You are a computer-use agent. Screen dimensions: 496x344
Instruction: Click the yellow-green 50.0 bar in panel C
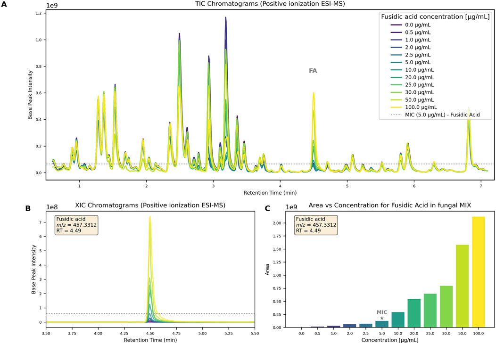pyautogui.click(x=462, y=286)
